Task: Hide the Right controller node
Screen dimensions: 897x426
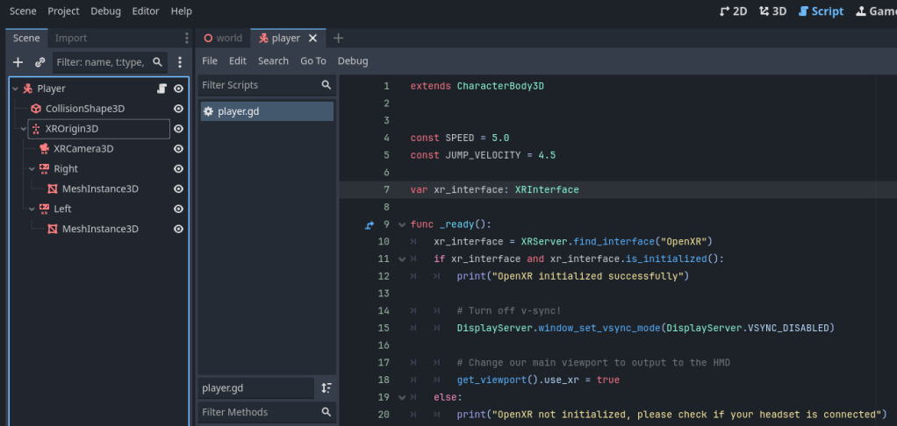Action: (x=178, y=169)
